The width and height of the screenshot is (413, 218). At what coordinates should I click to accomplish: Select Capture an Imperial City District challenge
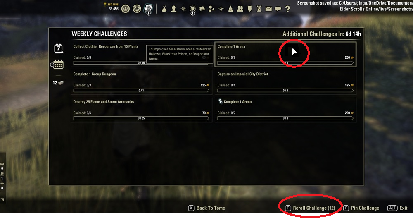285,82
